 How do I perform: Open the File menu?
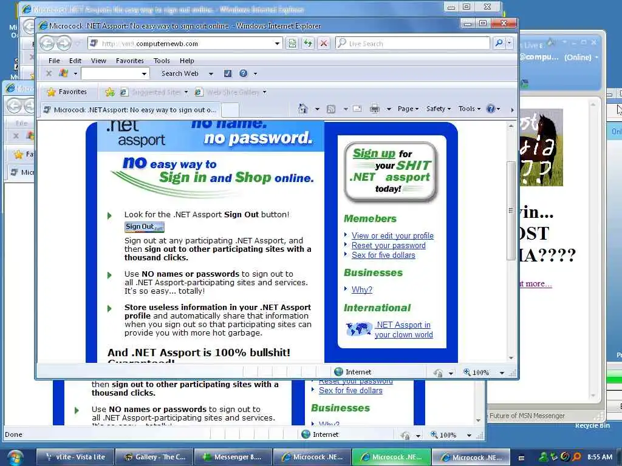(54, 61)
